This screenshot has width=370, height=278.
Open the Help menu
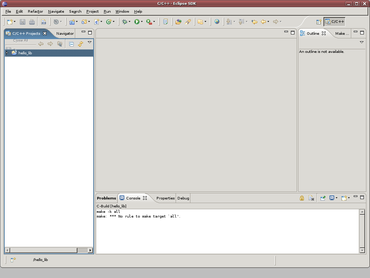[x=138, y=11]
